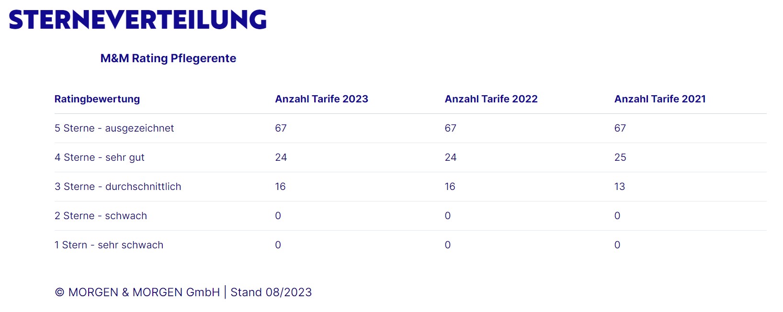Image resolution: width=783 pixels, height=312 pixels.
Task: Click the Stand 08/2023 date text
Action: 271,292
